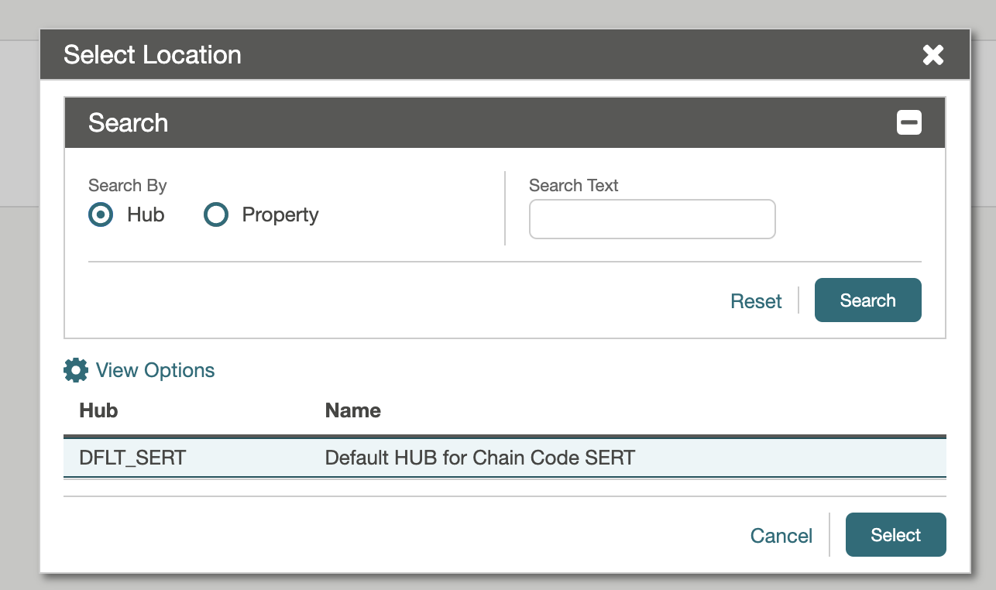Collapse the Search panel with minus icon

909,122
